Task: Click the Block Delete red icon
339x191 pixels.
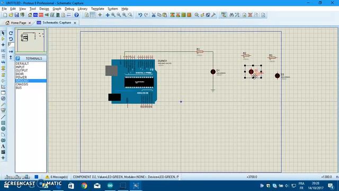Action: (189, 15)
